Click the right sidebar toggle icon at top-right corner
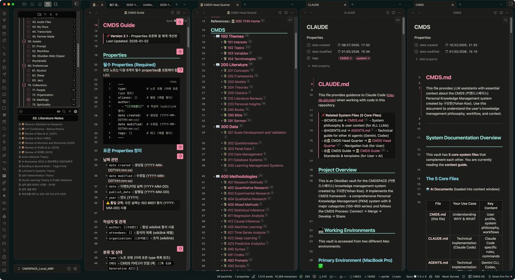Image resolution: width=515 pixels, height=280 pixels. [510, 4]
